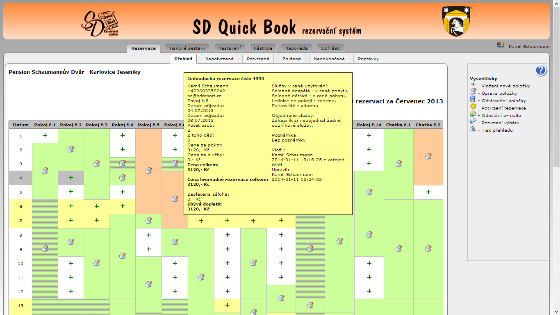Image resolution: width=560 pixels, height=315 pixels.
Task: Click plus icon for Pokoj č.2 on day 4
Action: click(71, 178)
